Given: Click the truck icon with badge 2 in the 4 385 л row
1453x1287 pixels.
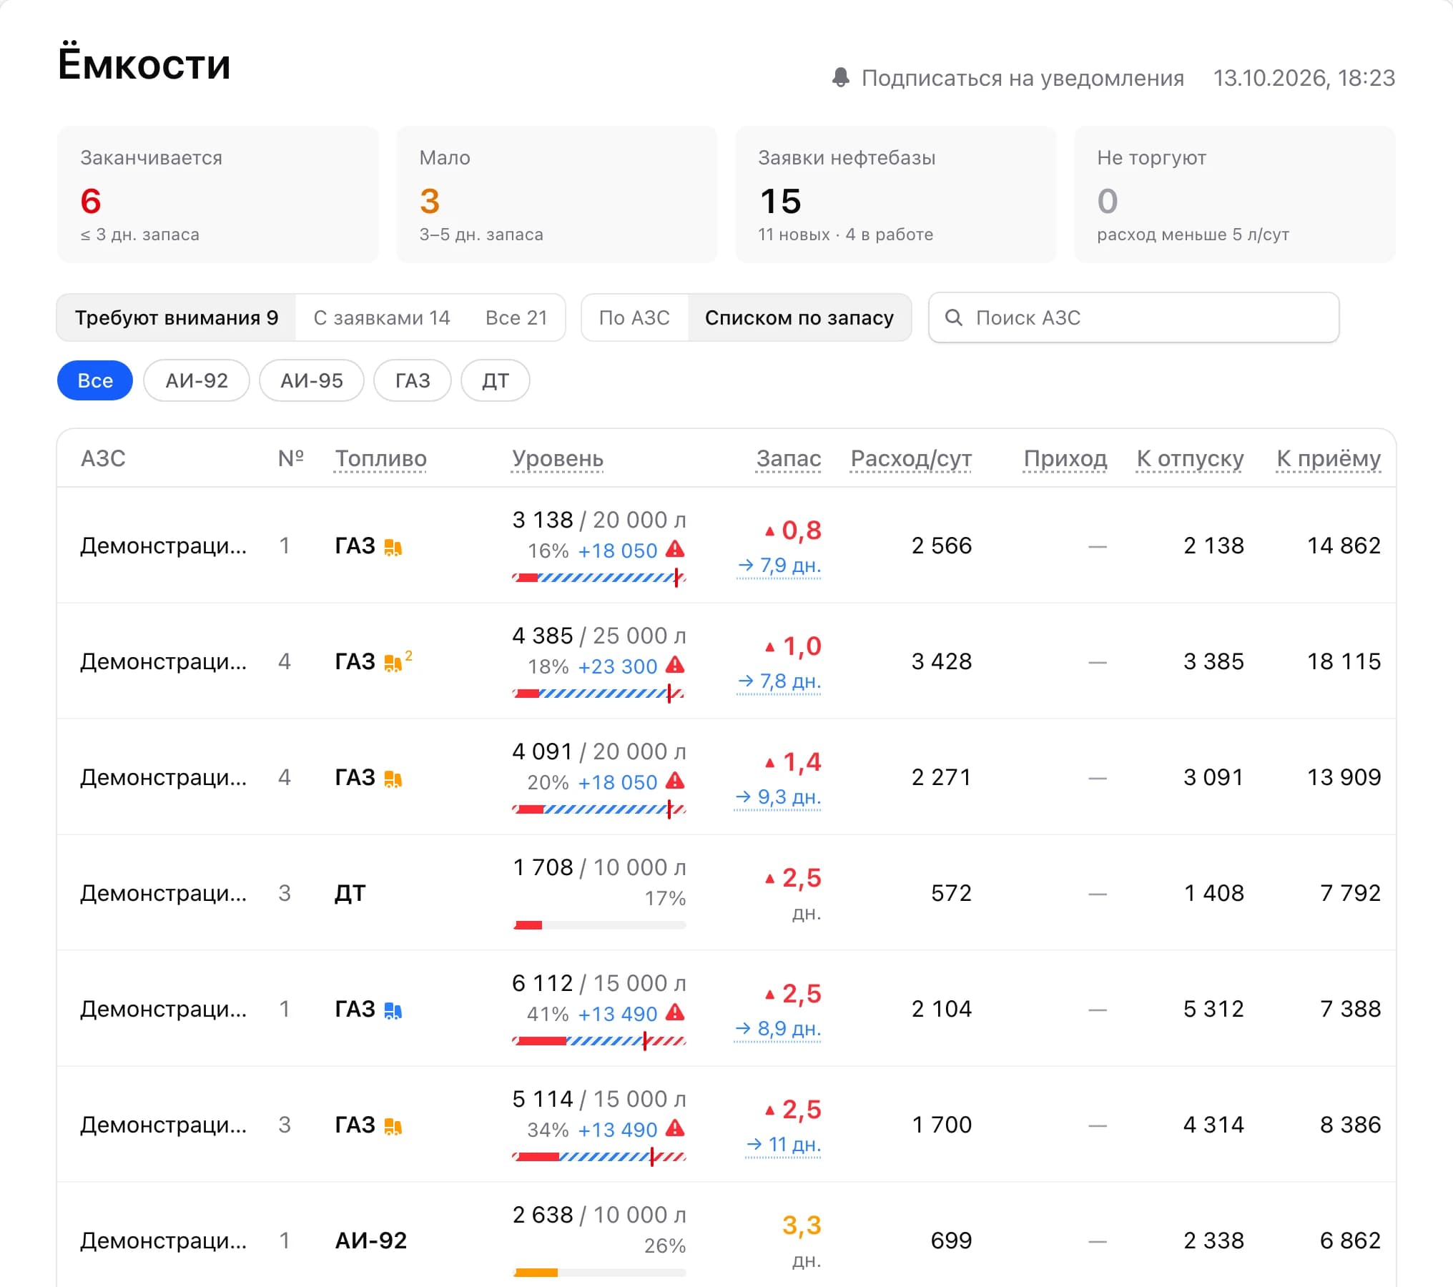Looking at the screenshot, I should pyautogui.click(x=393, y=663).
